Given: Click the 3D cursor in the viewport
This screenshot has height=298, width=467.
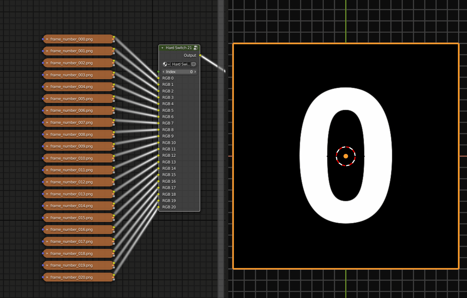Looking at the screenshot, I should (346, 156).
